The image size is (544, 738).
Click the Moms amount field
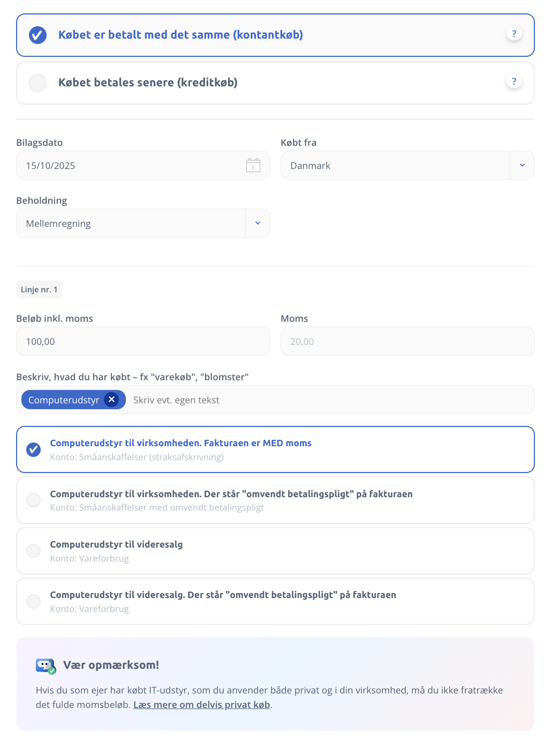(407, 342)
